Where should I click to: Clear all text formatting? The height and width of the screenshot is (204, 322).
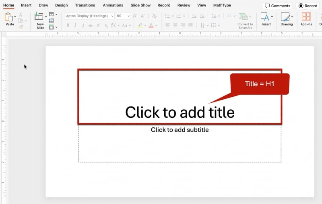coord(154,16)
